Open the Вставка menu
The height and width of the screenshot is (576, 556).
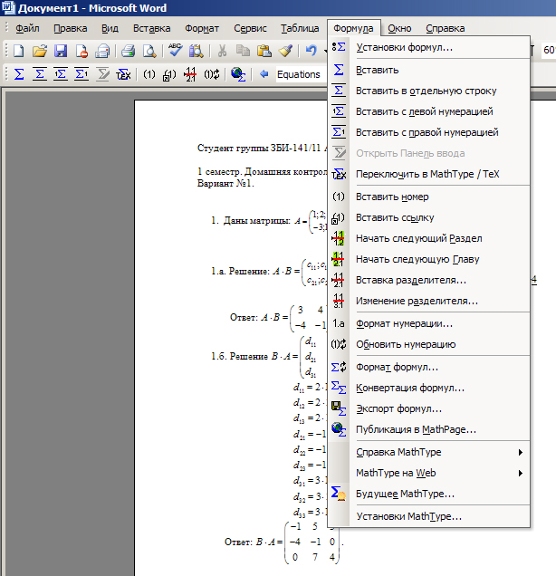pos(151,28)
